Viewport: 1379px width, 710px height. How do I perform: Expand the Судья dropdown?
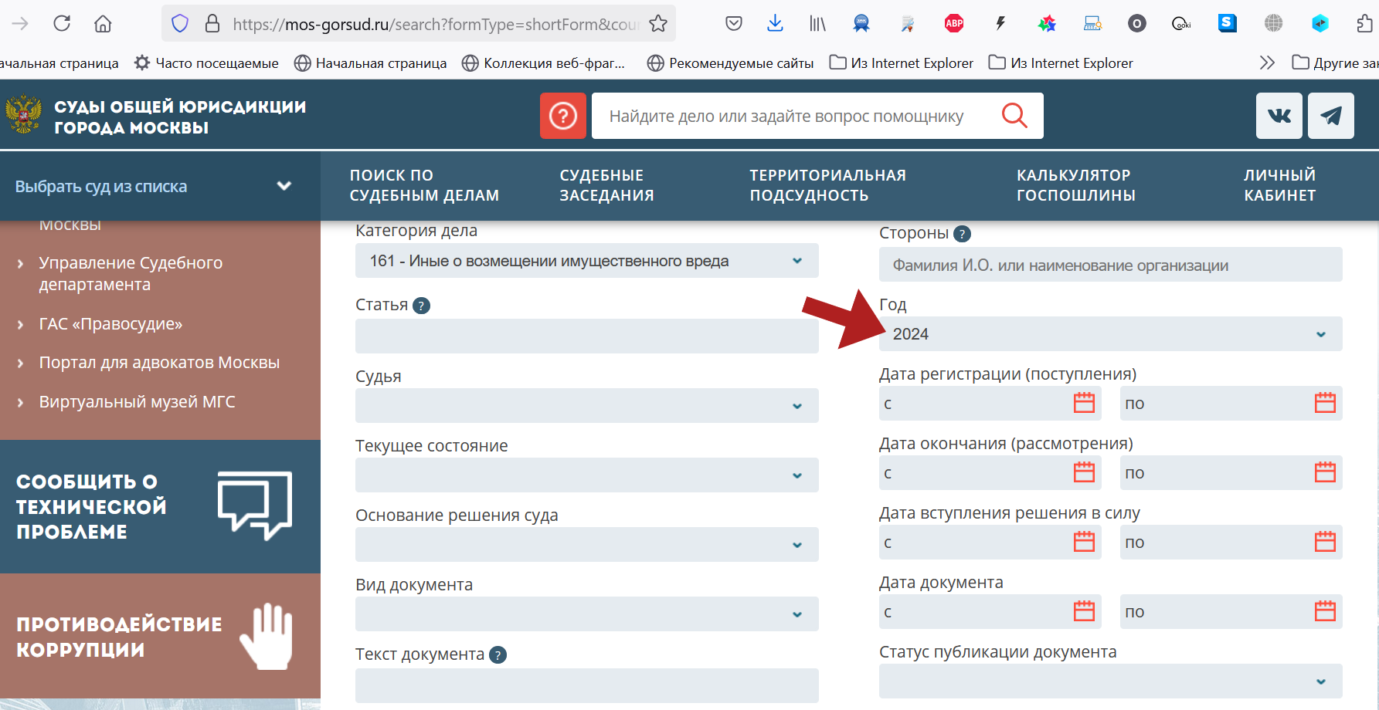click(x=586, y=406)
